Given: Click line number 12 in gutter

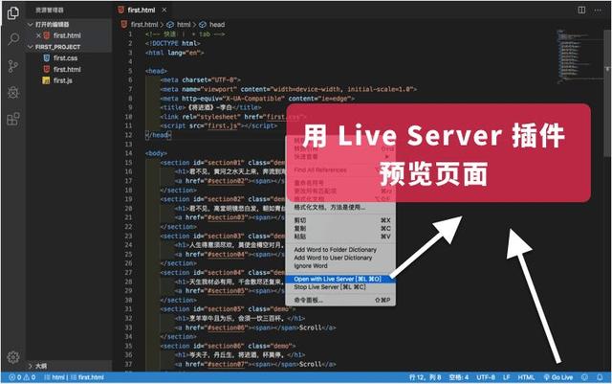Looking at the screenshot, I should click(129, 135).
